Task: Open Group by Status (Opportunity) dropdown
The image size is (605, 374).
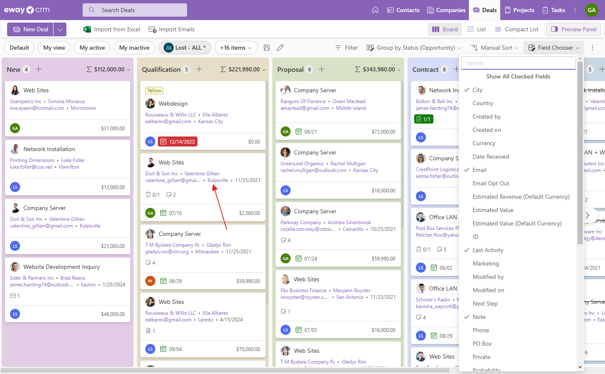Action: pyautogui.click(x=413, y=48)
